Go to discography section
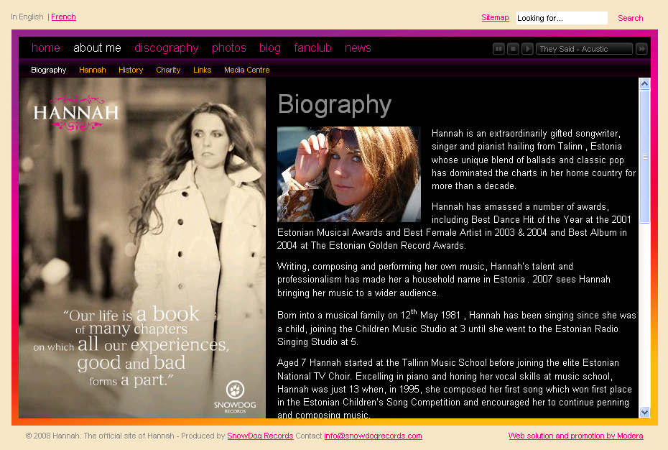668x450 pixels. click(x=167, y=47)
